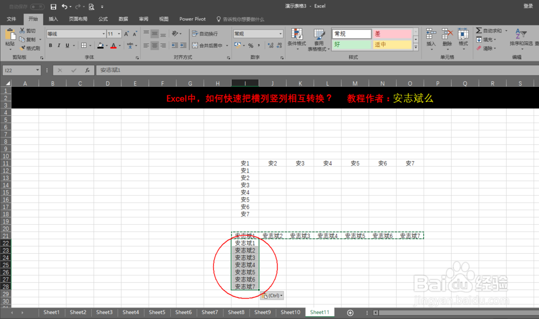Toggle bold formatting
This screenshot has width=539, height=319.
point(51,45)
